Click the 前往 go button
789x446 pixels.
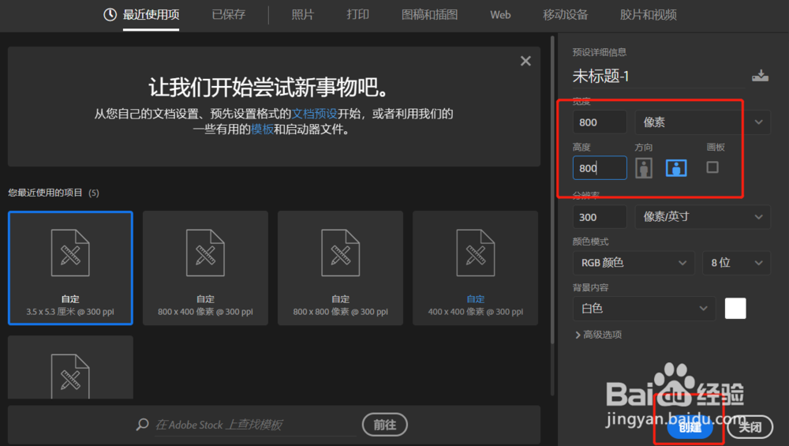pyautogui.click(x=384, y=425)
